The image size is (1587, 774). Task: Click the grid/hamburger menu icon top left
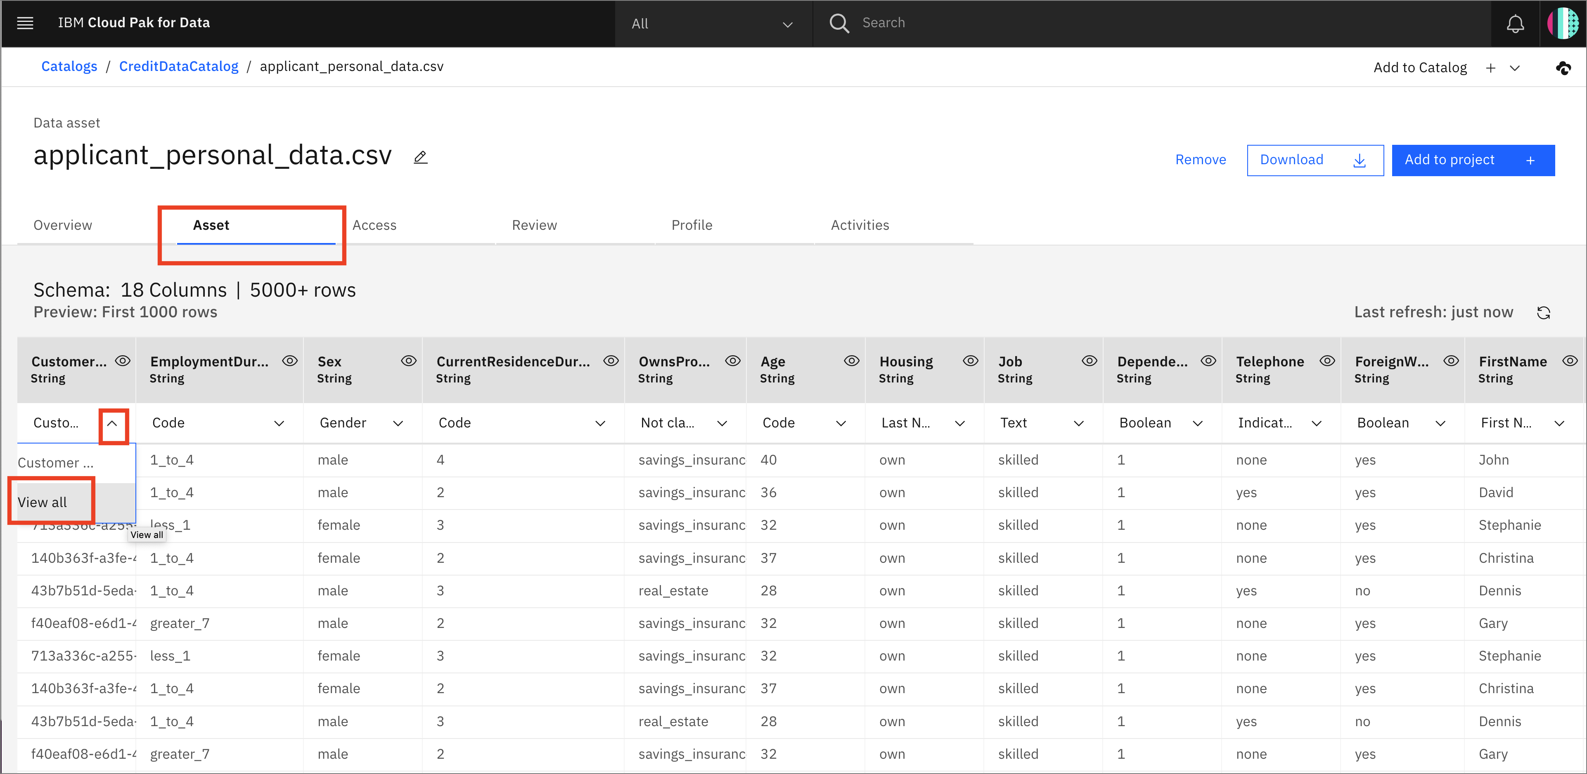[24, 23]
